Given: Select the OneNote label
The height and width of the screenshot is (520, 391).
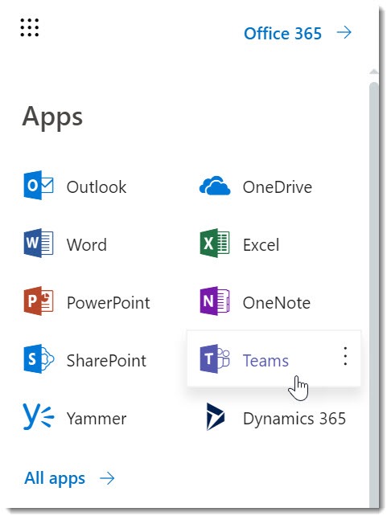Looking at the screenshot, I should click(x=277, y=302).
